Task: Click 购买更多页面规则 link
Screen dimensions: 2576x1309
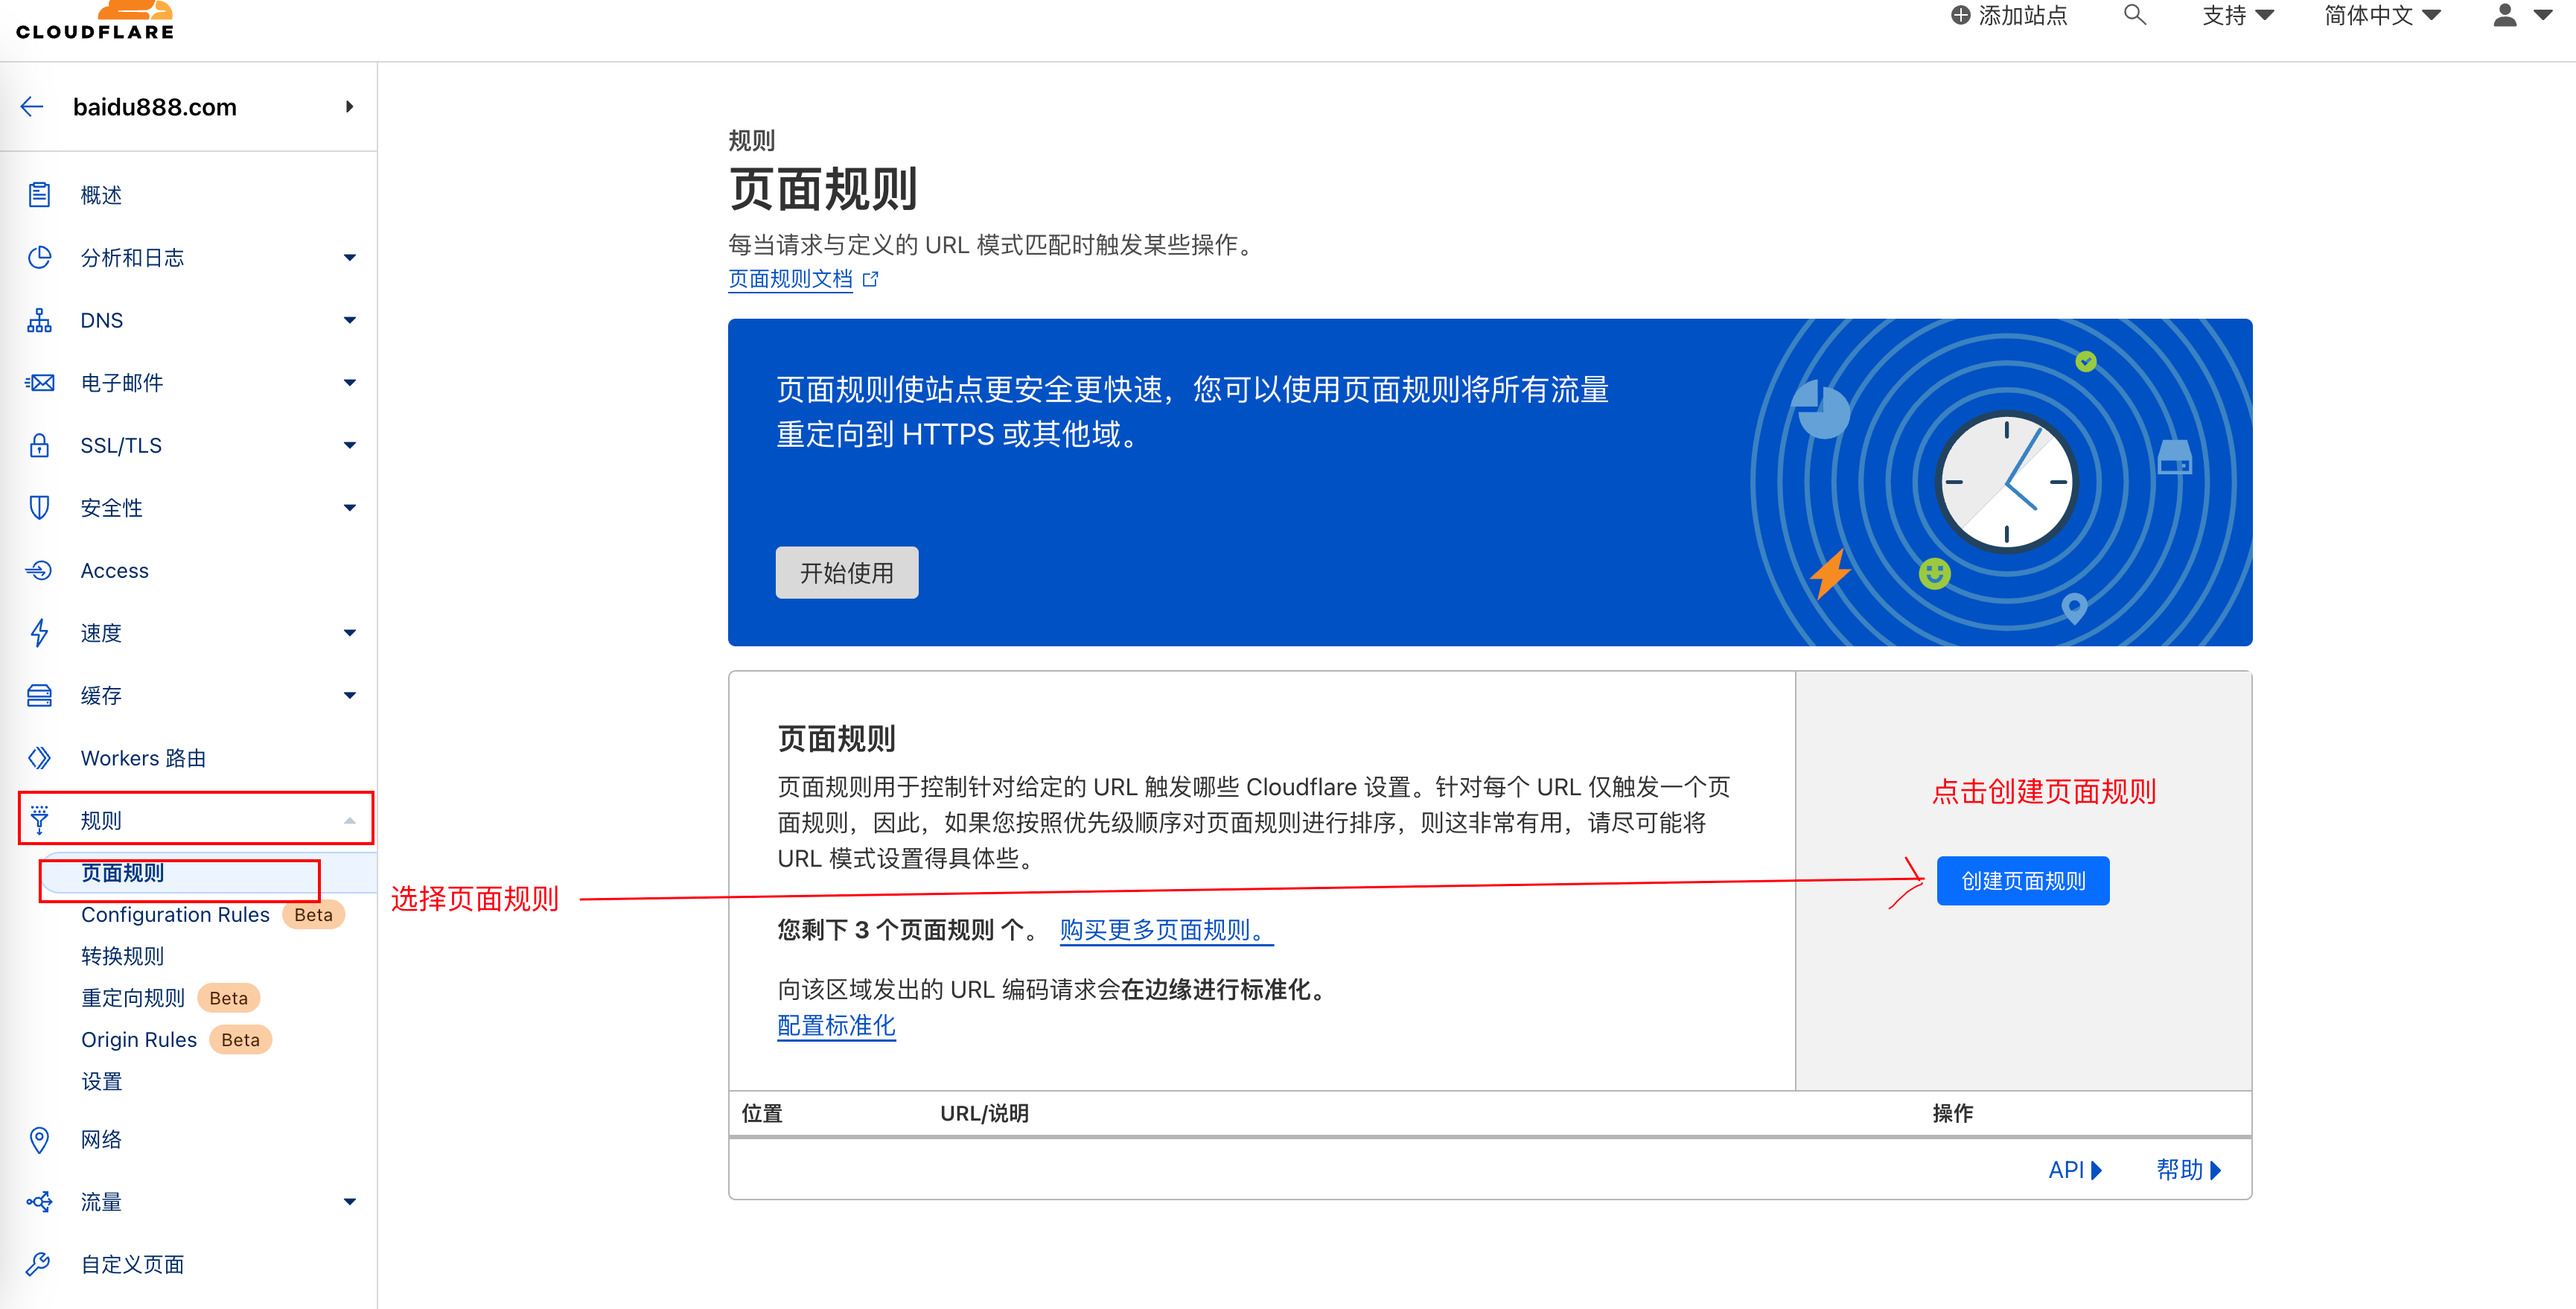Action: pos(1165,930)
